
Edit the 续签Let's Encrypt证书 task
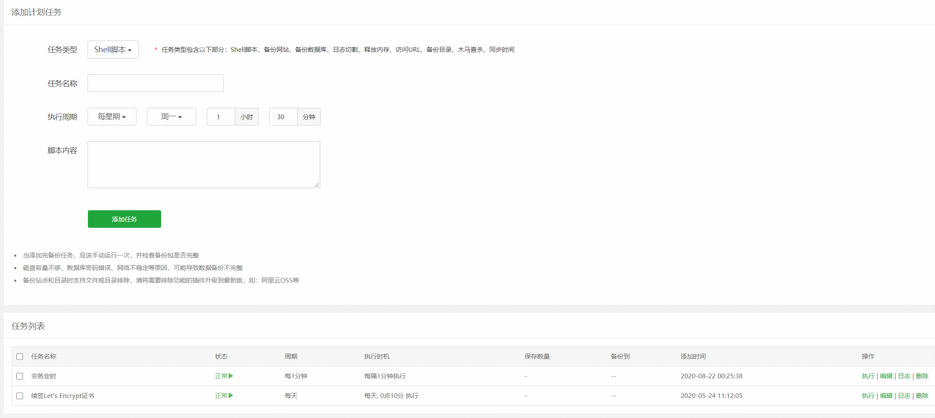pos(886,396)
